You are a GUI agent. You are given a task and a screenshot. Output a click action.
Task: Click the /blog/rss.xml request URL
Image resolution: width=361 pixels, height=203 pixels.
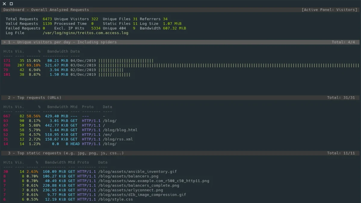118,139
